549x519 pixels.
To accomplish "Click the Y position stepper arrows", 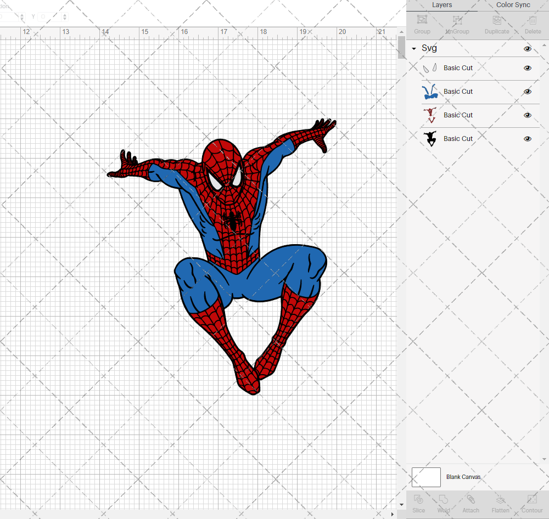I will point(65,16).
